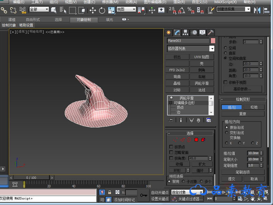The width and height of the screenshot is (273, 205).
Task: Click the Element sub-object cube icon
Action: coord(203,140)
